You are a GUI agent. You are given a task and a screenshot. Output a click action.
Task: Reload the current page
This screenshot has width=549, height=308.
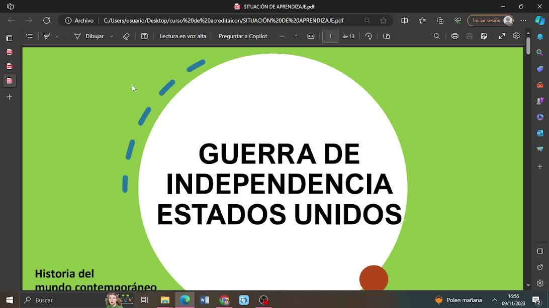(x=47, y=20)
